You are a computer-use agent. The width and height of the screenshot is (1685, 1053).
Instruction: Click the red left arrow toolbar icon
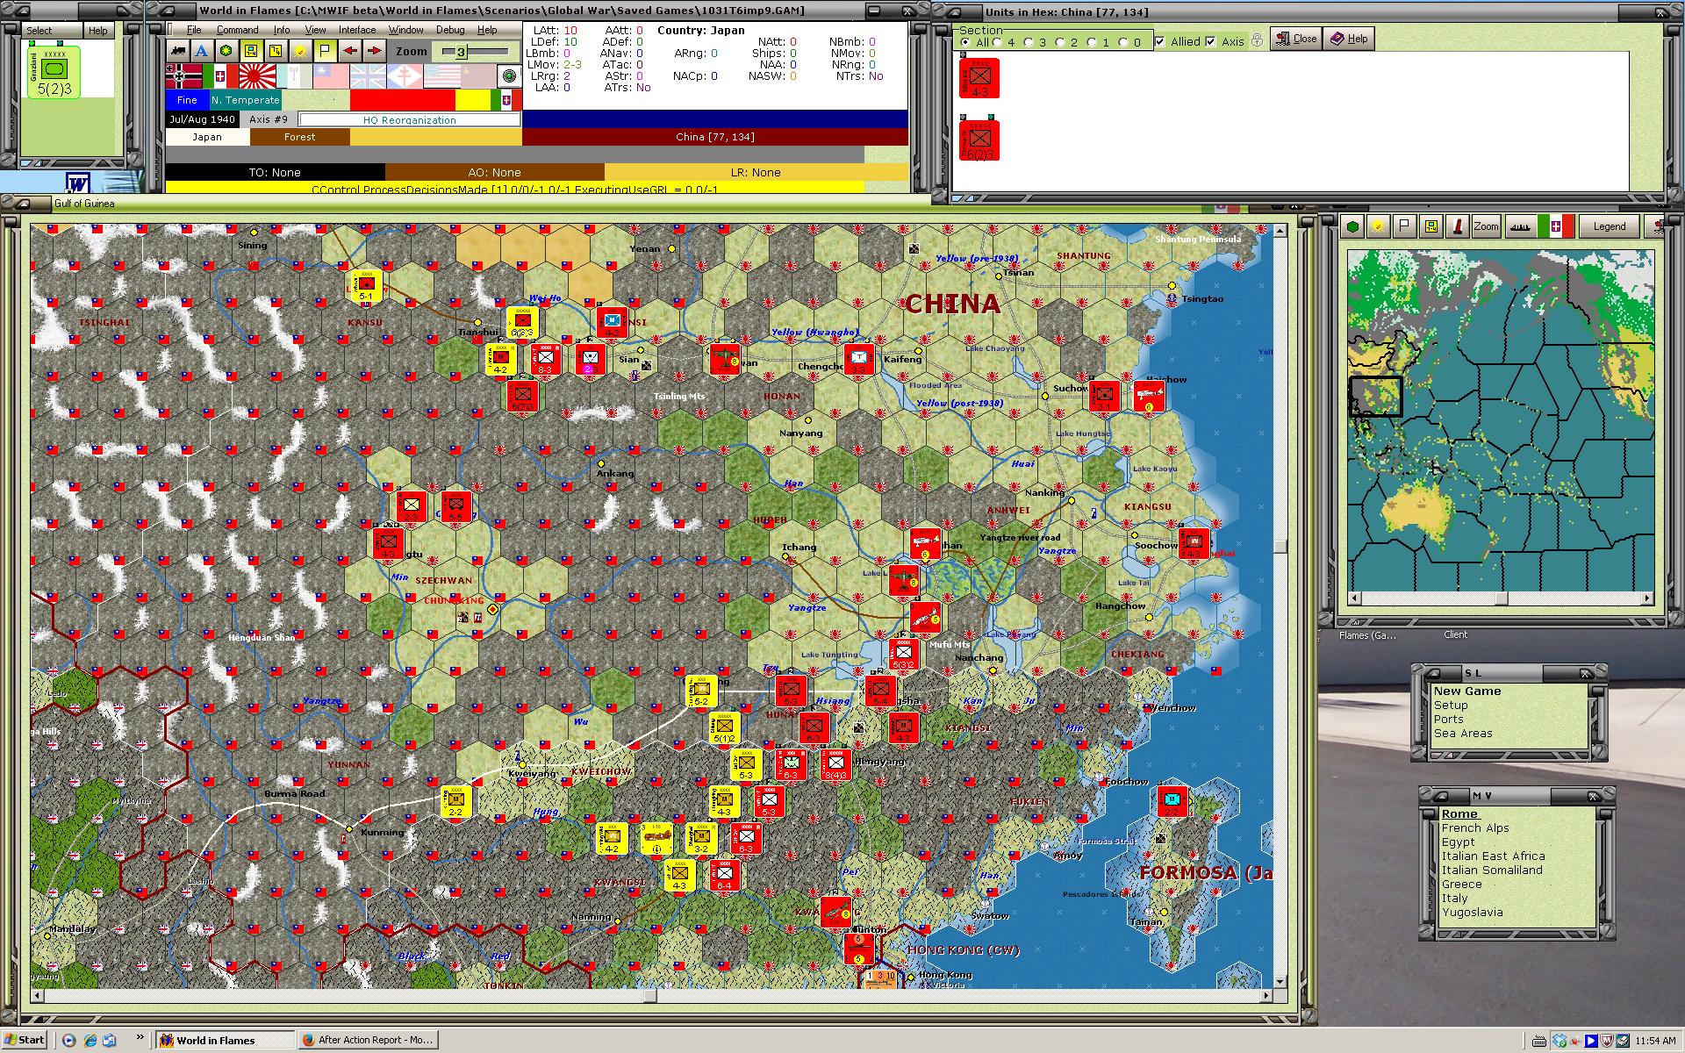(x=349, y=51)
